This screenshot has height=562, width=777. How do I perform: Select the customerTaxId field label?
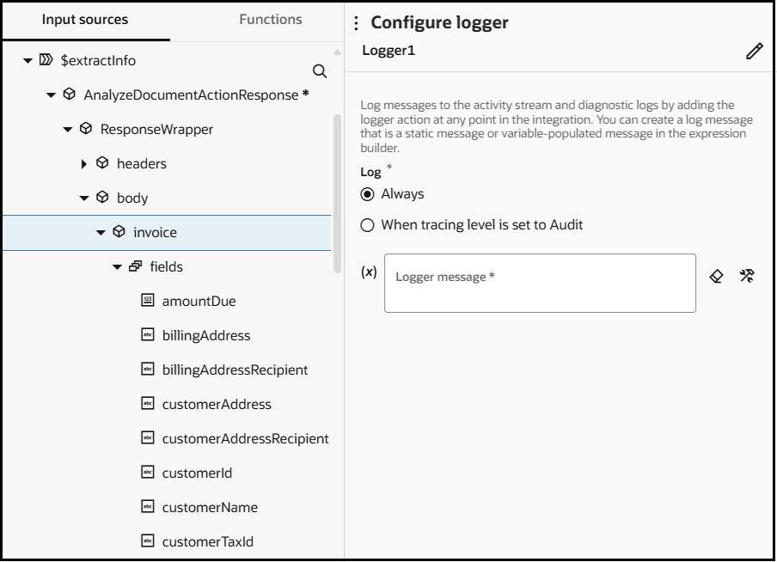[x=208, y=541]
